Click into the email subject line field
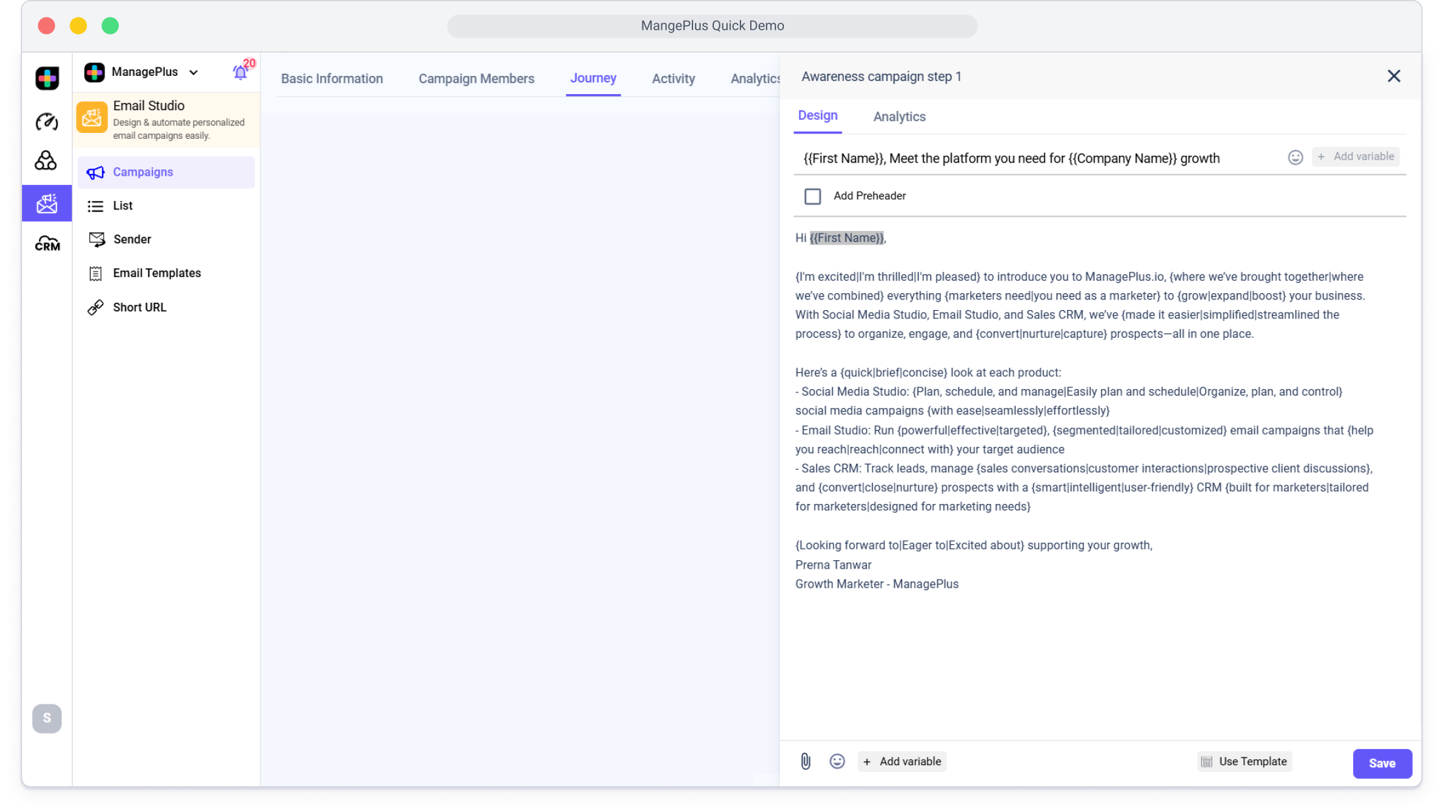The width and height of the screenshot is (1442, 812). tap(1038, 159)
